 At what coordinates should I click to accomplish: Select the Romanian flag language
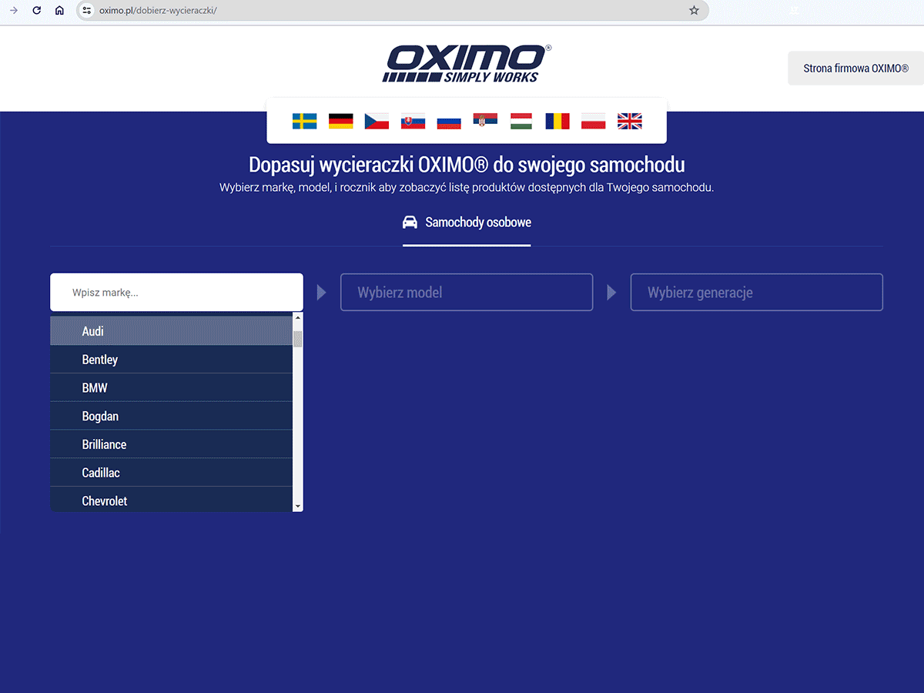point(557,121)
